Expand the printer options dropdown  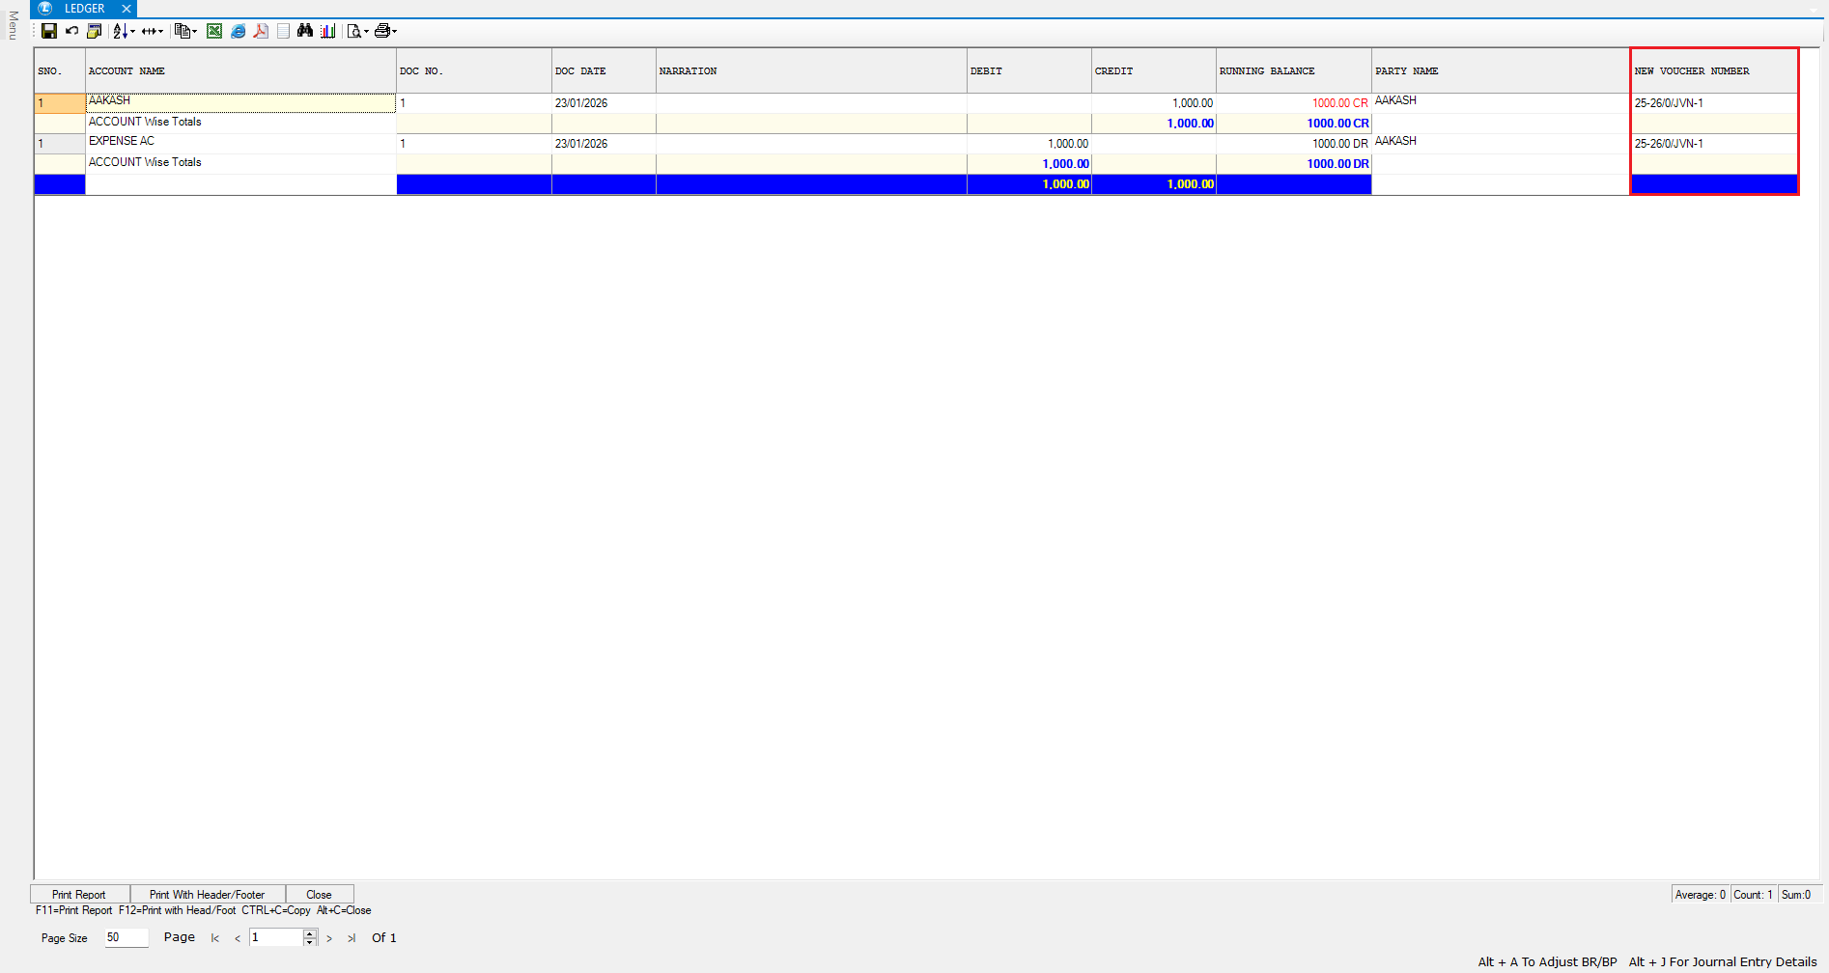395,32
